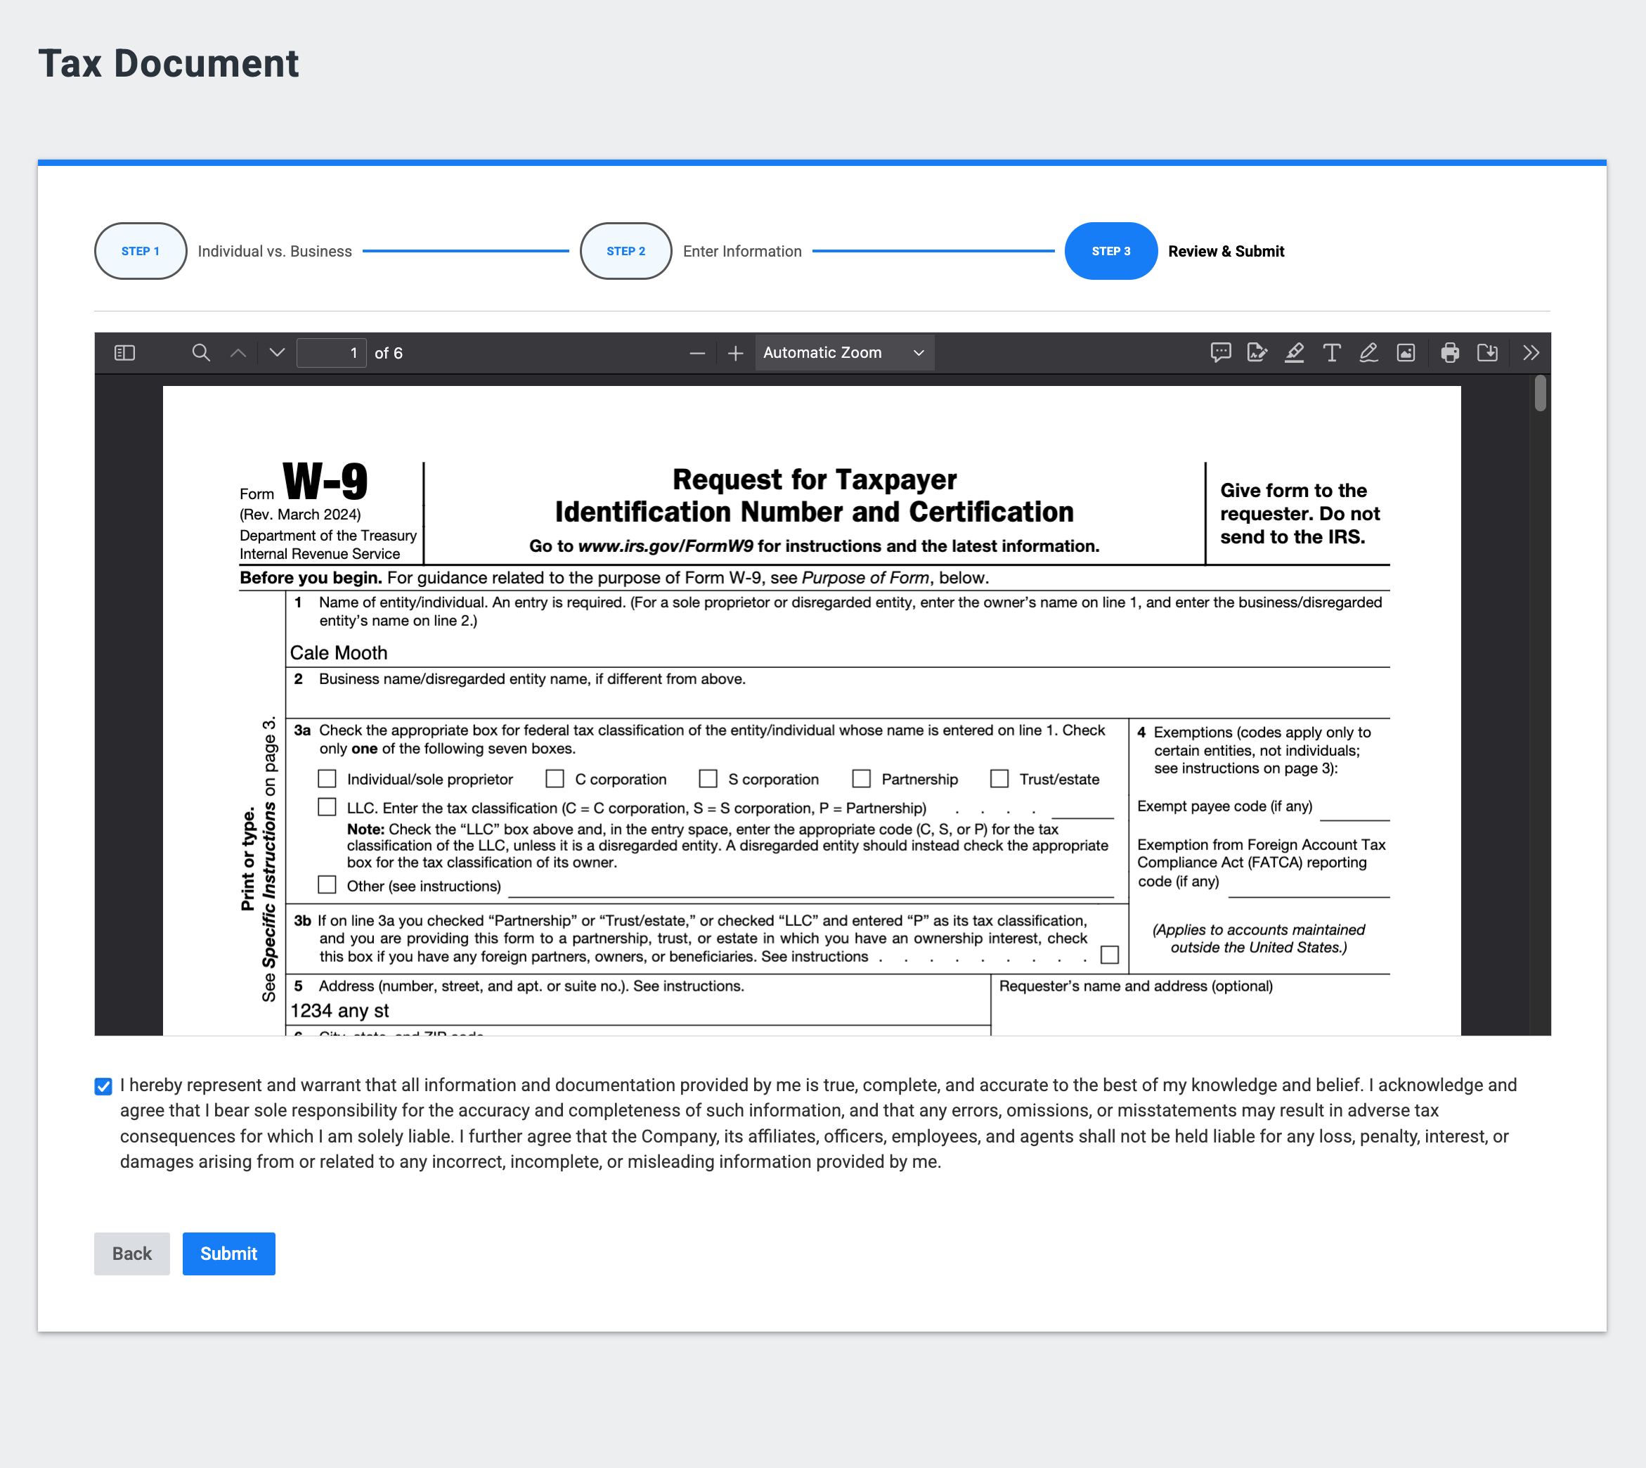Check the Other (see instructions) box
The width and height of the screenshot is (1646, 1468).
[327, 885]
